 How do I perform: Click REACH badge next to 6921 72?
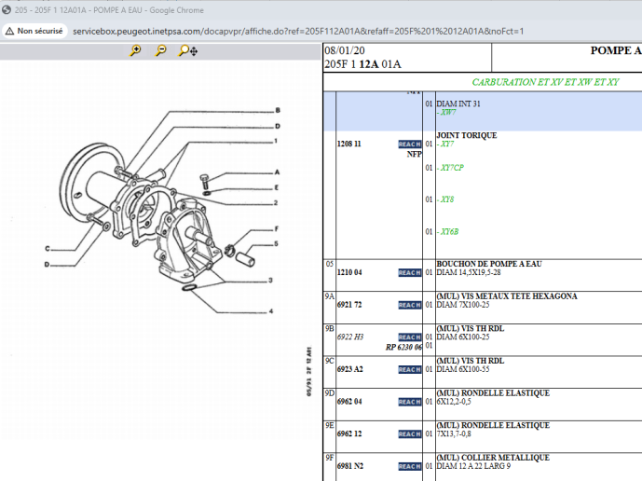point(409,306)
